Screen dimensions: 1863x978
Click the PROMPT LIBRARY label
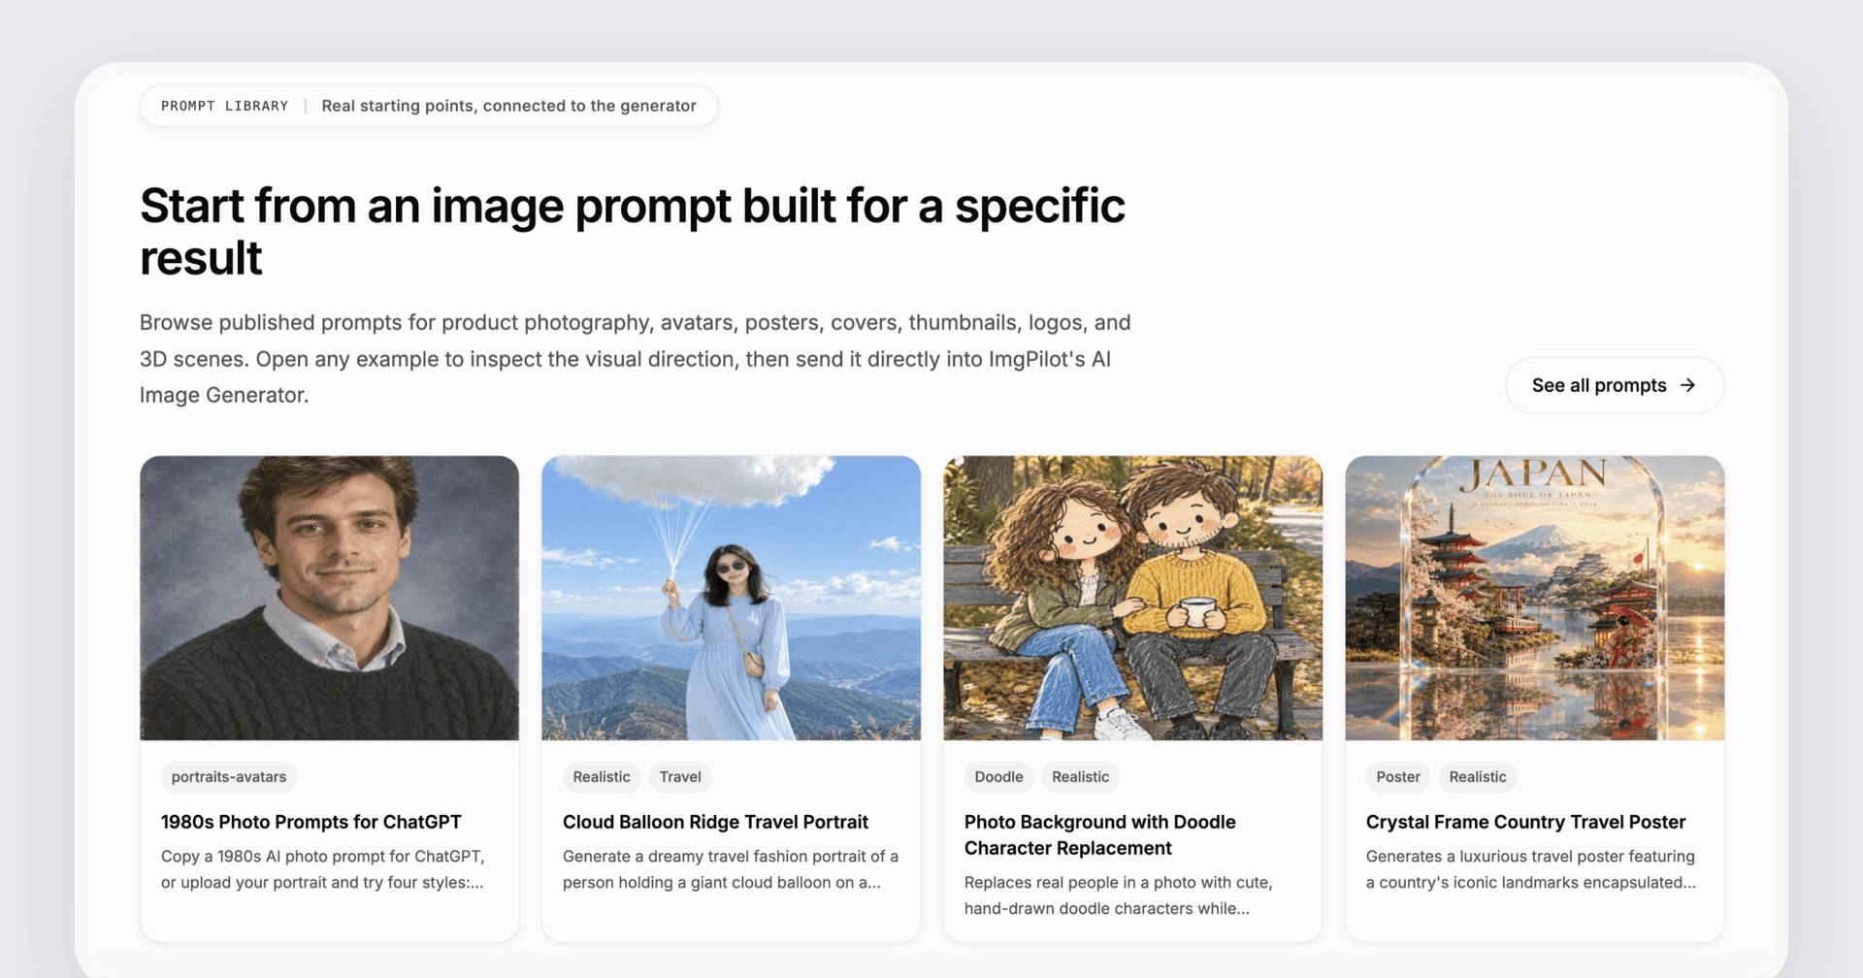pyautogui.click(x=225, y=106)
